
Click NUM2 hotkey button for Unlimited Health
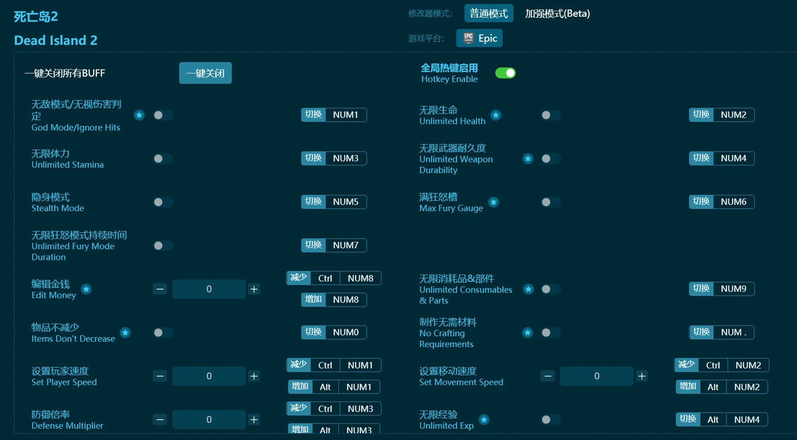(x=721, y=115)
